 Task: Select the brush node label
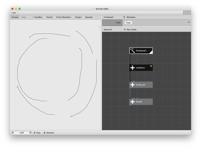point(139,102)
